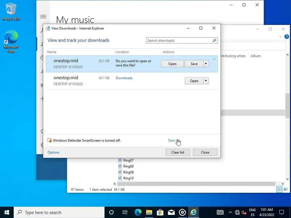Click the help question mark icon in File Explorer

pos(286,37)
